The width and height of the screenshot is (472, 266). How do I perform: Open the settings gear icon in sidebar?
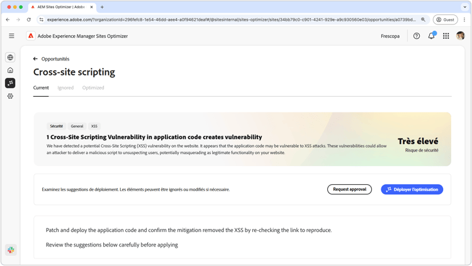(x=10, y=96)
